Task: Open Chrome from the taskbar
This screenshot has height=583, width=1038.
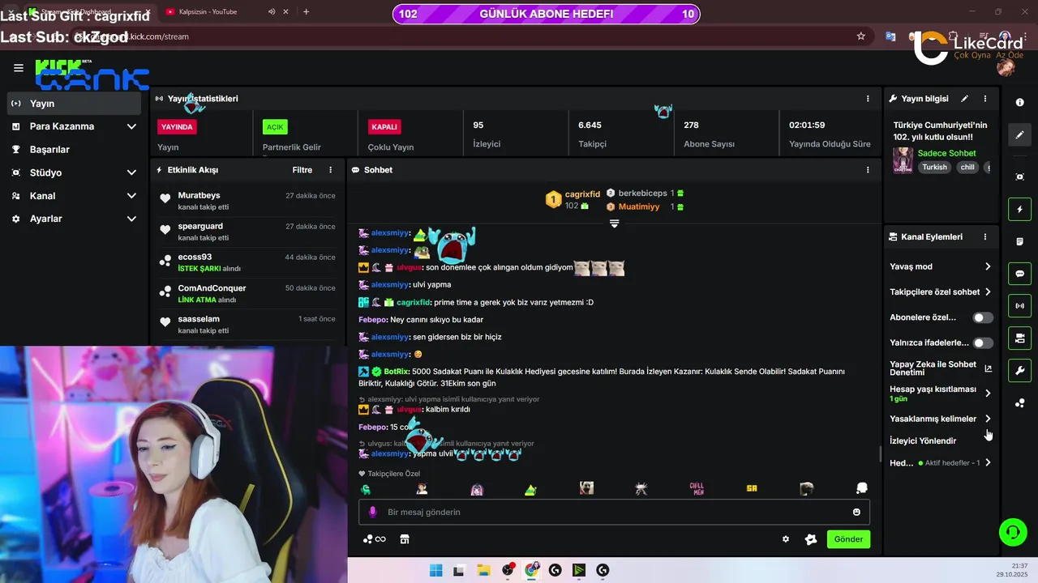Action: [531, 570]
